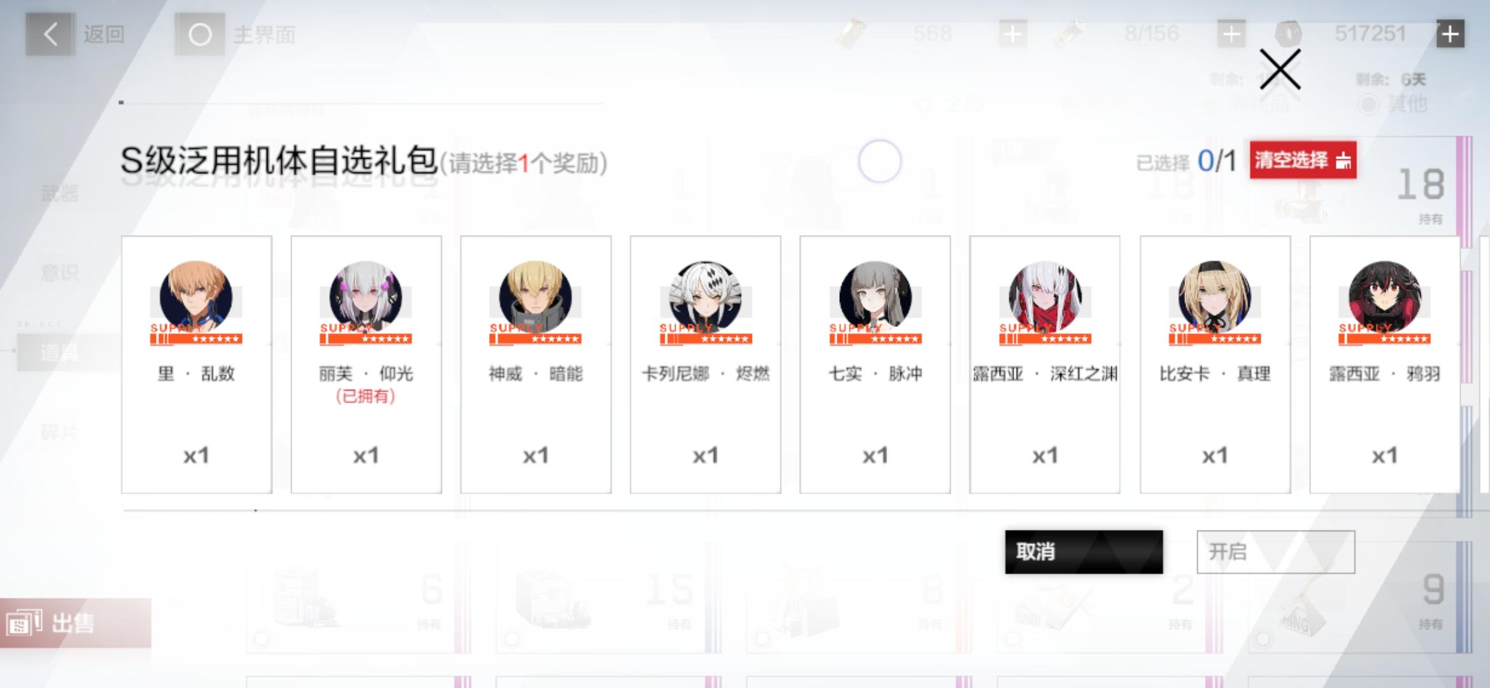The height and width of the screenshot is (688, 1490).
Task: Select the 全部 filter radio button
Action: tap(925, 104)
